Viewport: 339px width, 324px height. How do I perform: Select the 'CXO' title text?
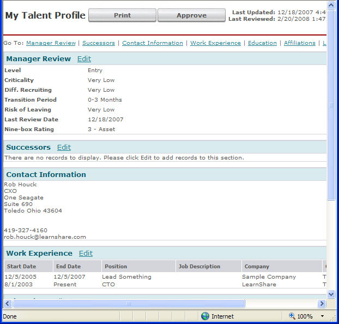[x=10, y=191]
